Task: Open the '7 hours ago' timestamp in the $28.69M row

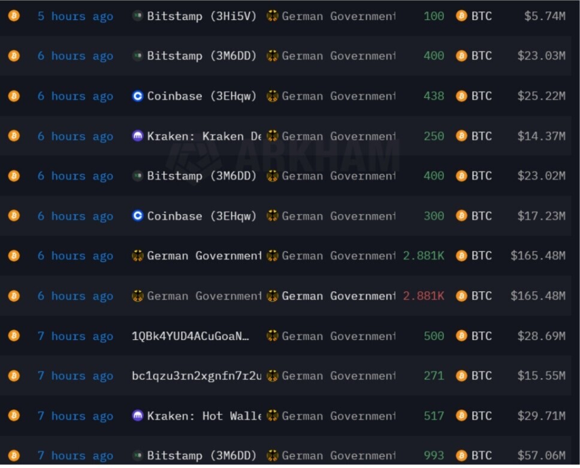Action: [x=75, y=336]
